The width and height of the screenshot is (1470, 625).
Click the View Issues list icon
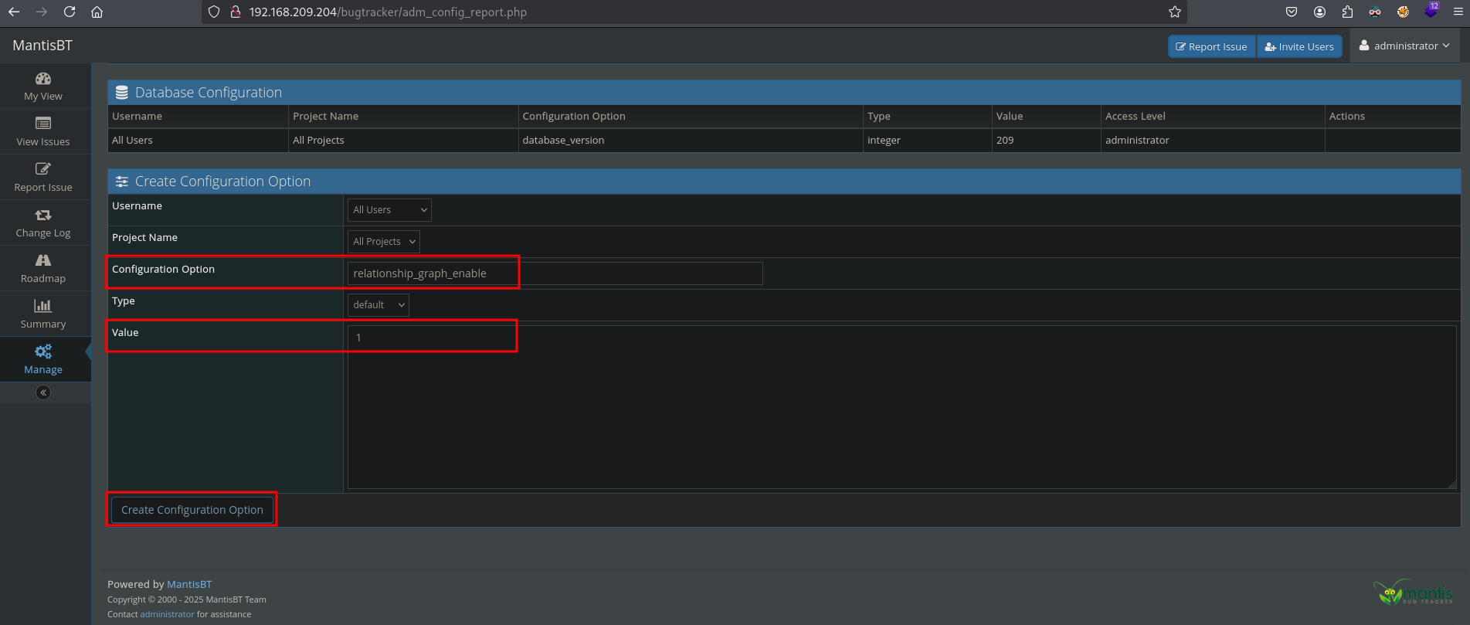(x=43, y=124)
